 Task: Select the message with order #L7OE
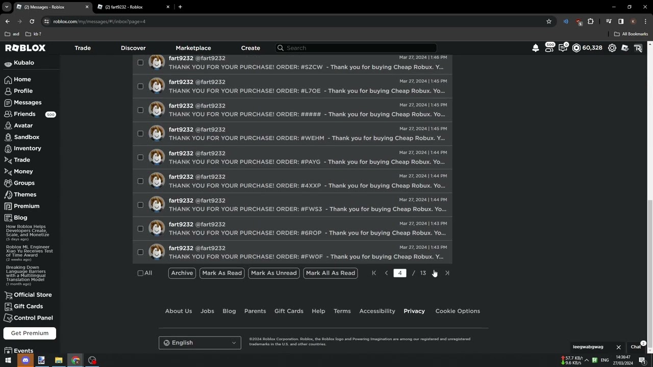140,86
